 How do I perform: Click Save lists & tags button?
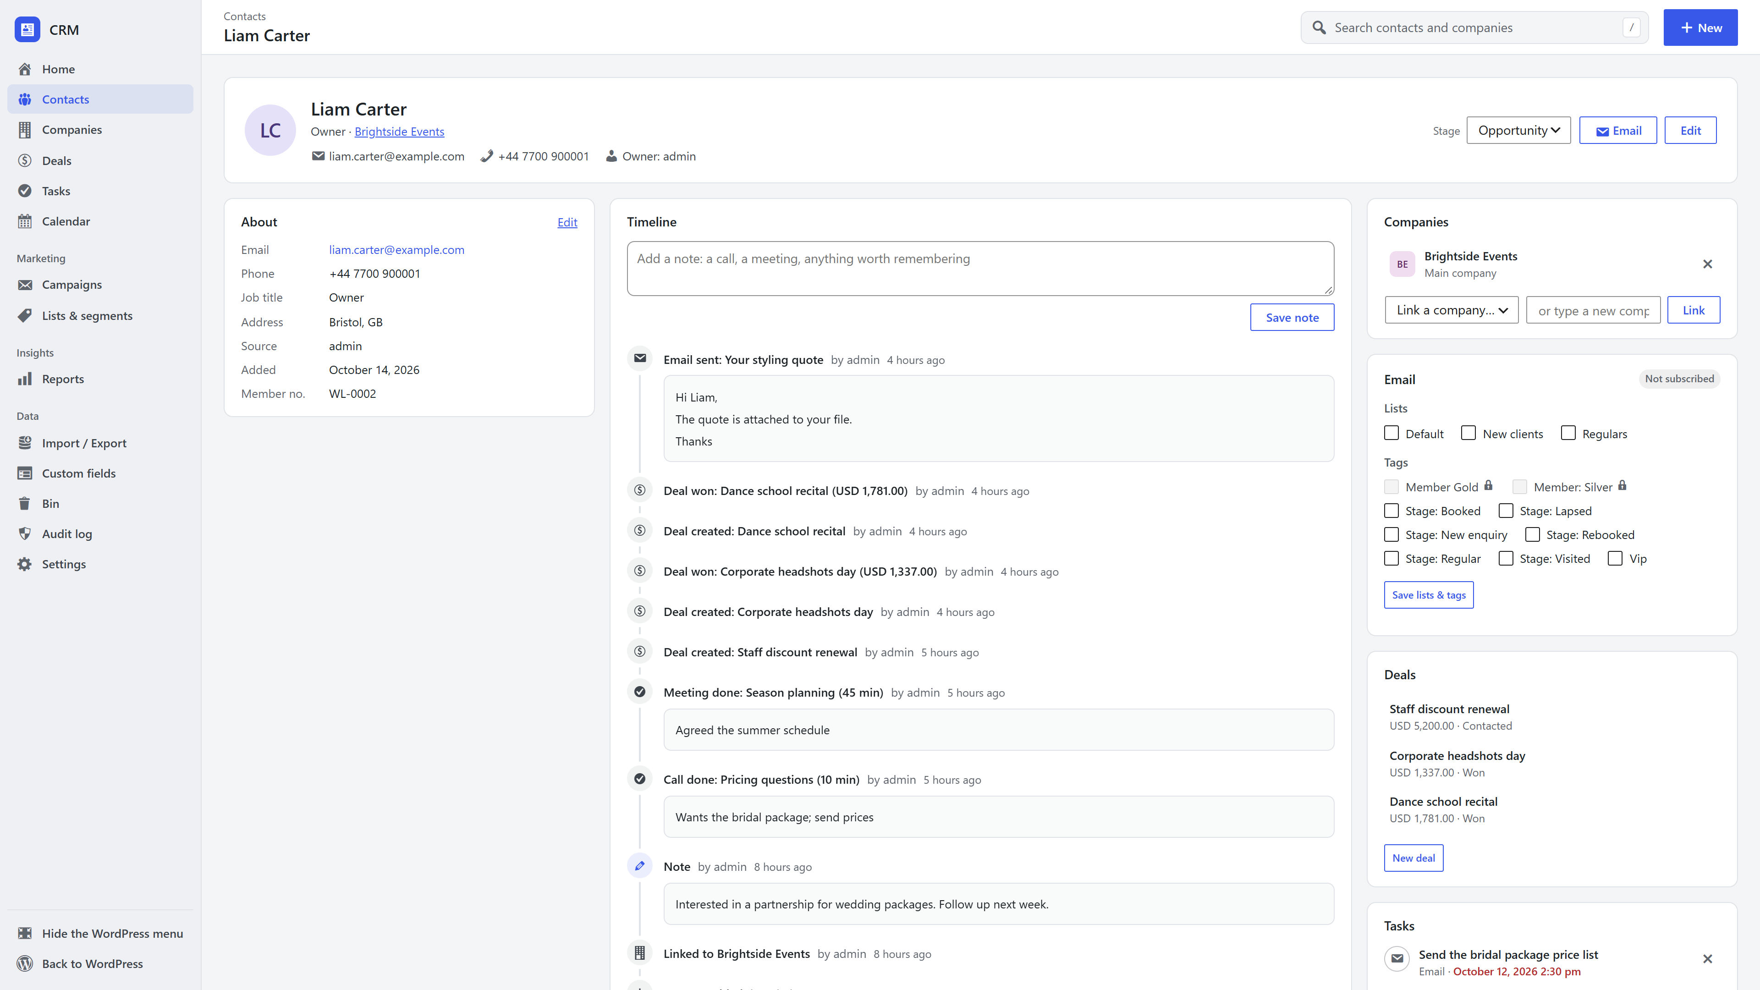pos(1429,595)
